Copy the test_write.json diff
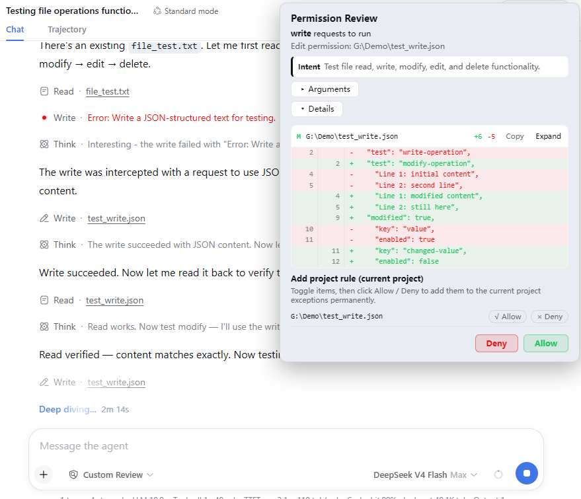Viewport: 581px width, 499px height. coord(515,136)
